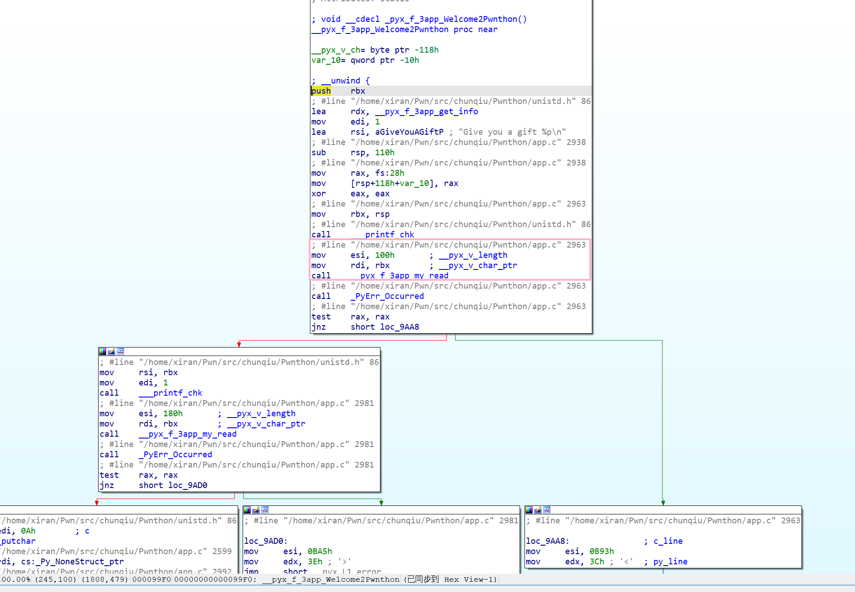
Task: Click the 'xor eax, eax' instruction
Action: 351,194
